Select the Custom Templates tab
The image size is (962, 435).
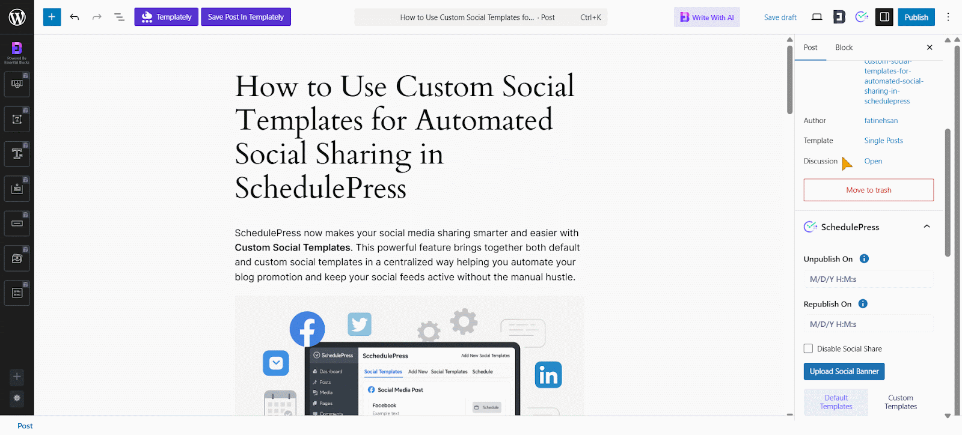tap(901, 402)
